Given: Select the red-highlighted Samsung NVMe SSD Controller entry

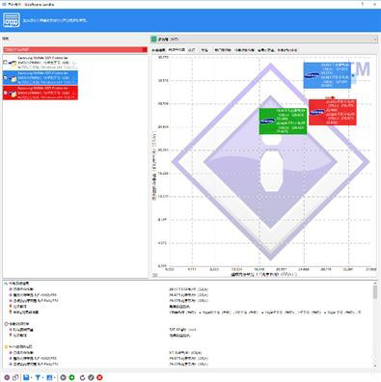Looking at the screenshot, I should point(41,93).
